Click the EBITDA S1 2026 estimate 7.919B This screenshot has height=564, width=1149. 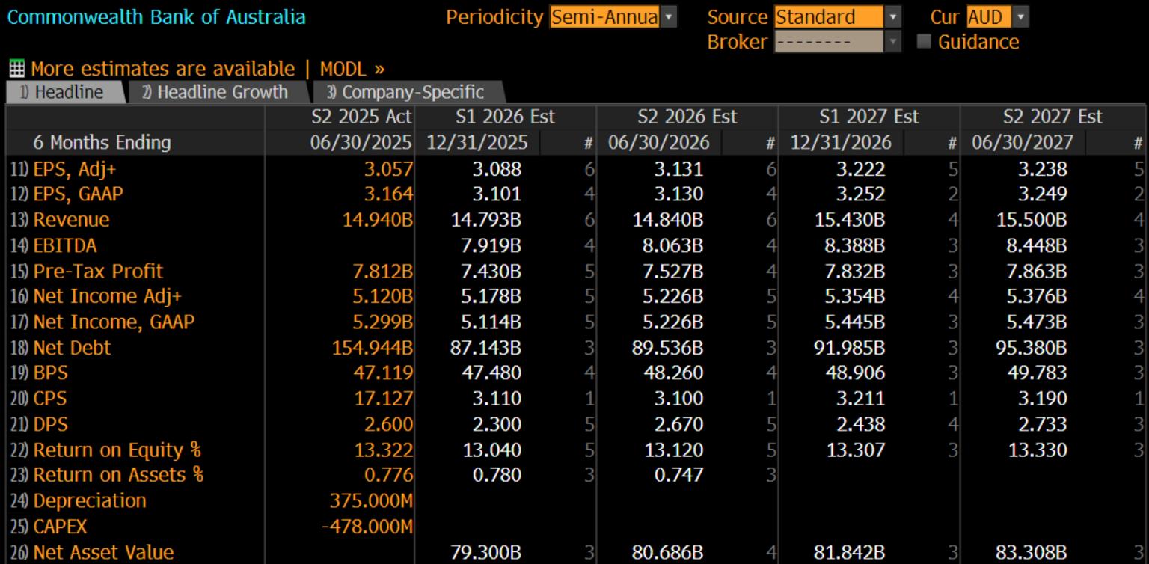[x=491, y=245]
